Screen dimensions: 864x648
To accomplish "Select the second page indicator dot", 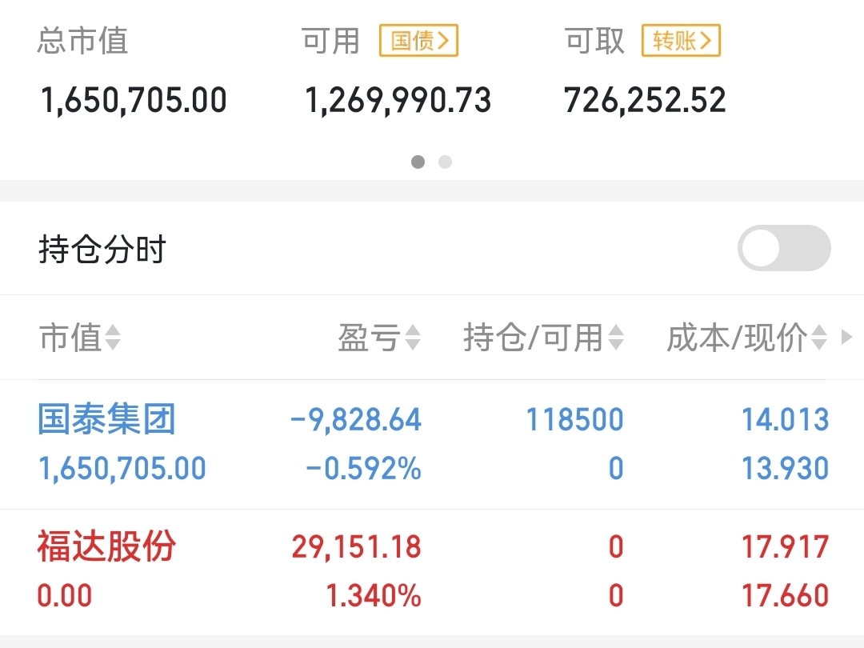I will 446,162.
